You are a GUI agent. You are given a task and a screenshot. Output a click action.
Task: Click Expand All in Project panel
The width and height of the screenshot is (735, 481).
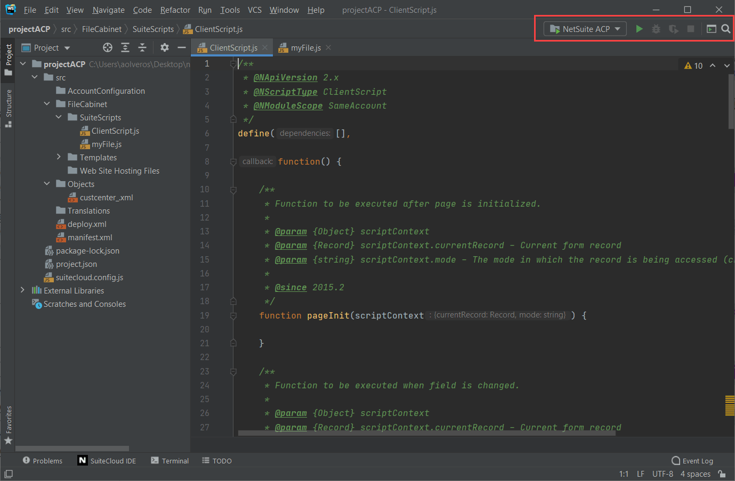click(x=125, y=47)
